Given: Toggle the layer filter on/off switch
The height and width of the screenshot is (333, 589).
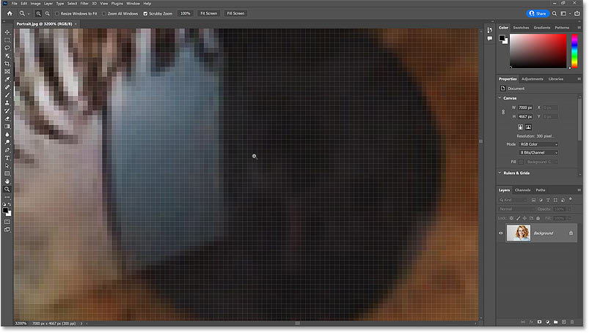Looking at the screenshot, I should [571, 199].
